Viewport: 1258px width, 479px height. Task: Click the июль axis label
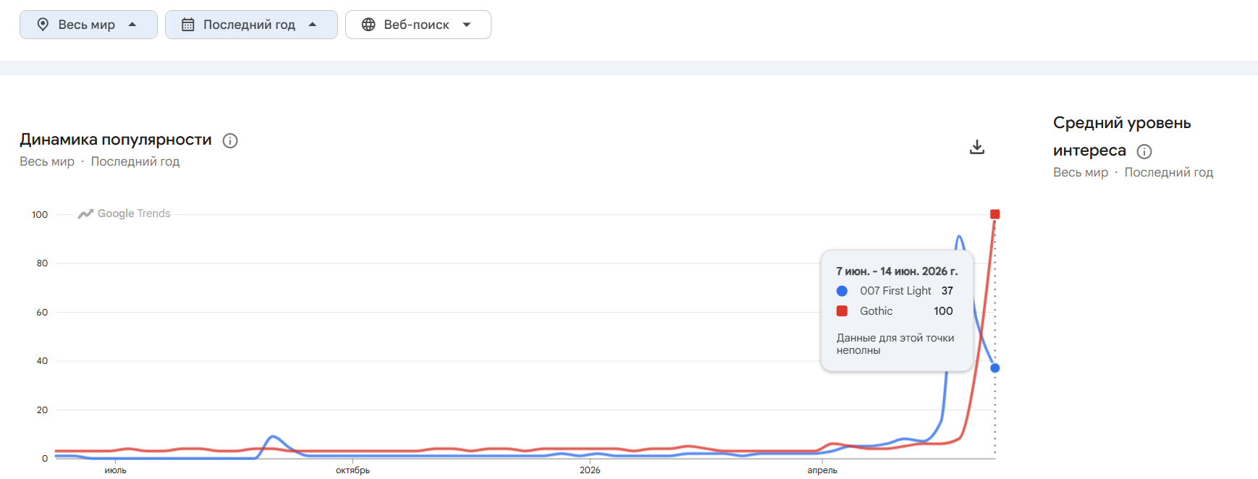115,470
